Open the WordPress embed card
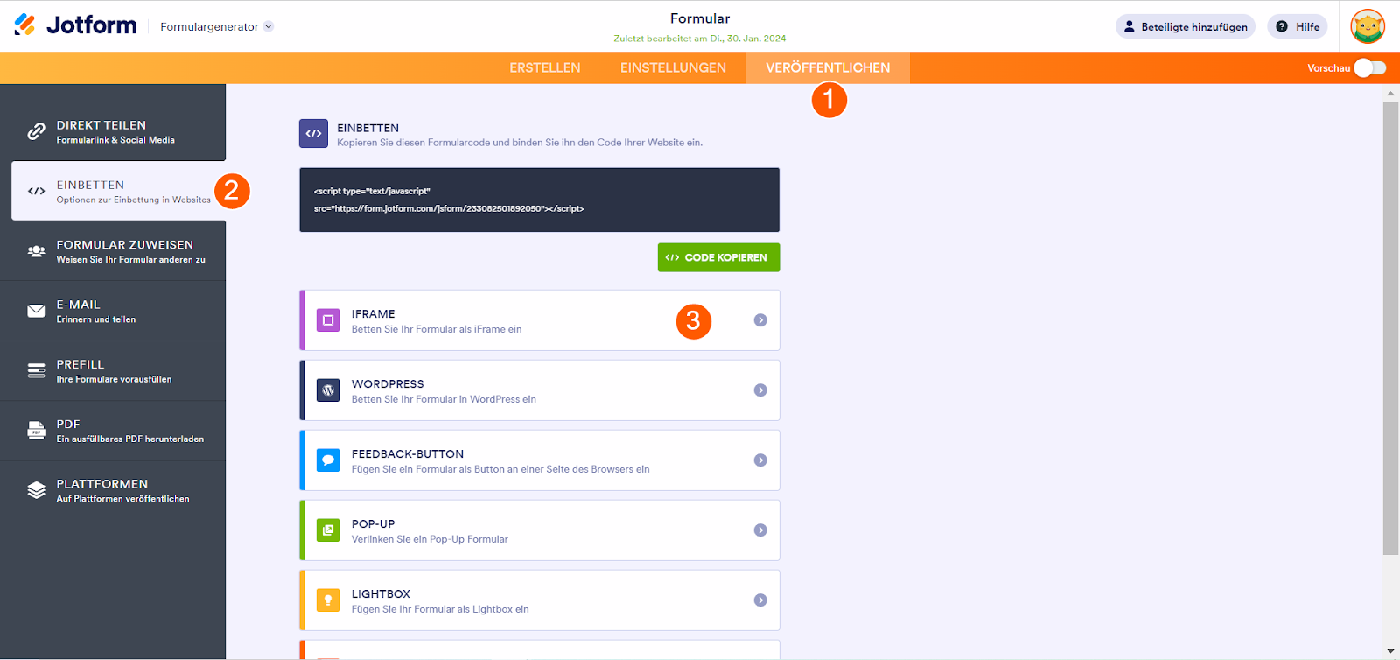This screenshot has width=1400, height=660. 540,390
